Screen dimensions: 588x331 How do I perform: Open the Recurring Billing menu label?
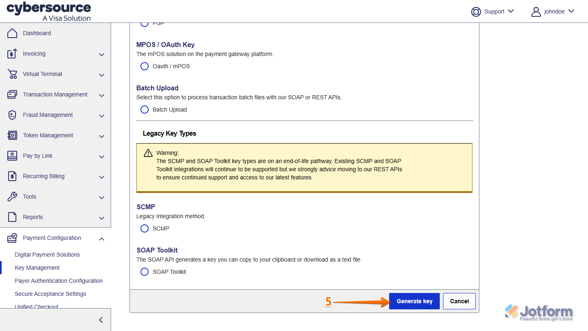click(44, 176)
